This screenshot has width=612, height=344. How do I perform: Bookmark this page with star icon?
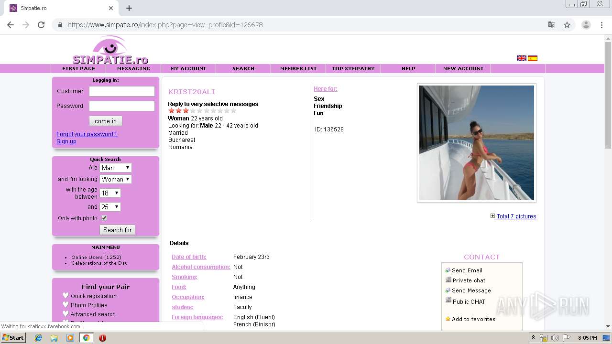tap(567, 25)
